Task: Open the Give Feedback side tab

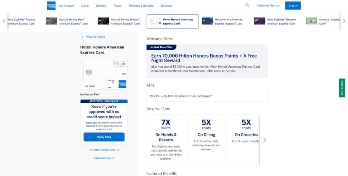Action: coord(342,88)
